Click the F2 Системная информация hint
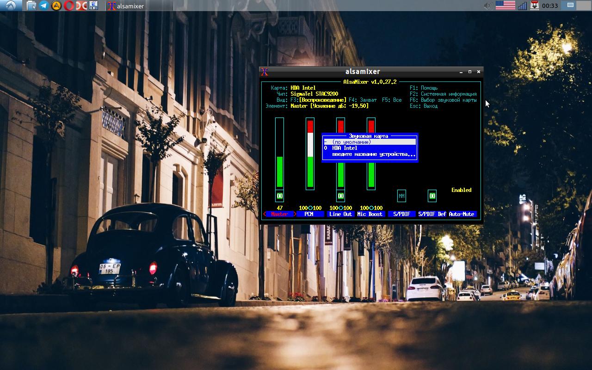 443,94
